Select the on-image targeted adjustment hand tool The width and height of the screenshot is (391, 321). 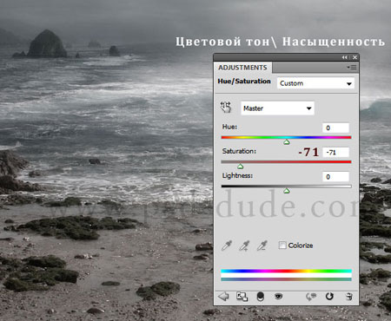tap(226, 108)
